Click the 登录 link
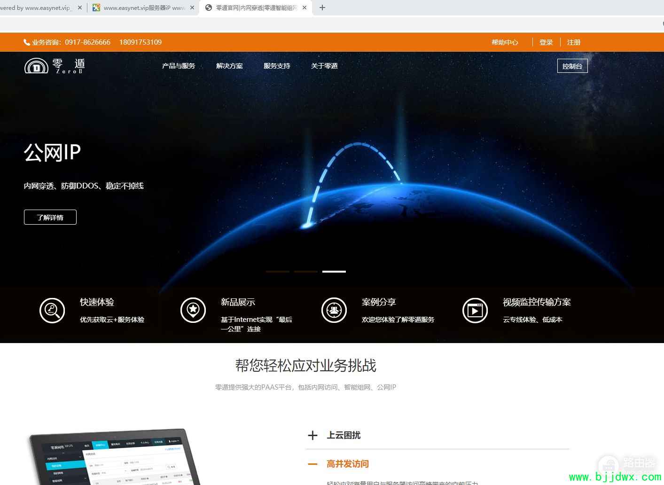664x485 pixels. 546,42
